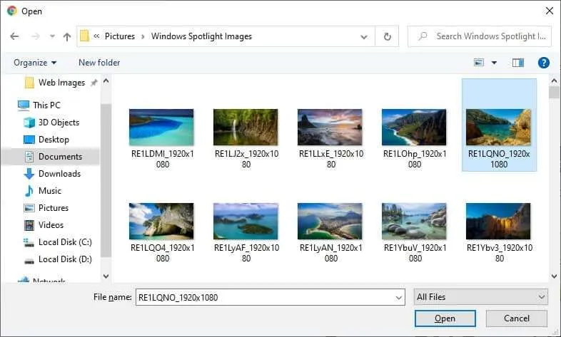This screenshot has width=561, height=337.
Task: Select Local Disk (D:)
Action: 65,259
